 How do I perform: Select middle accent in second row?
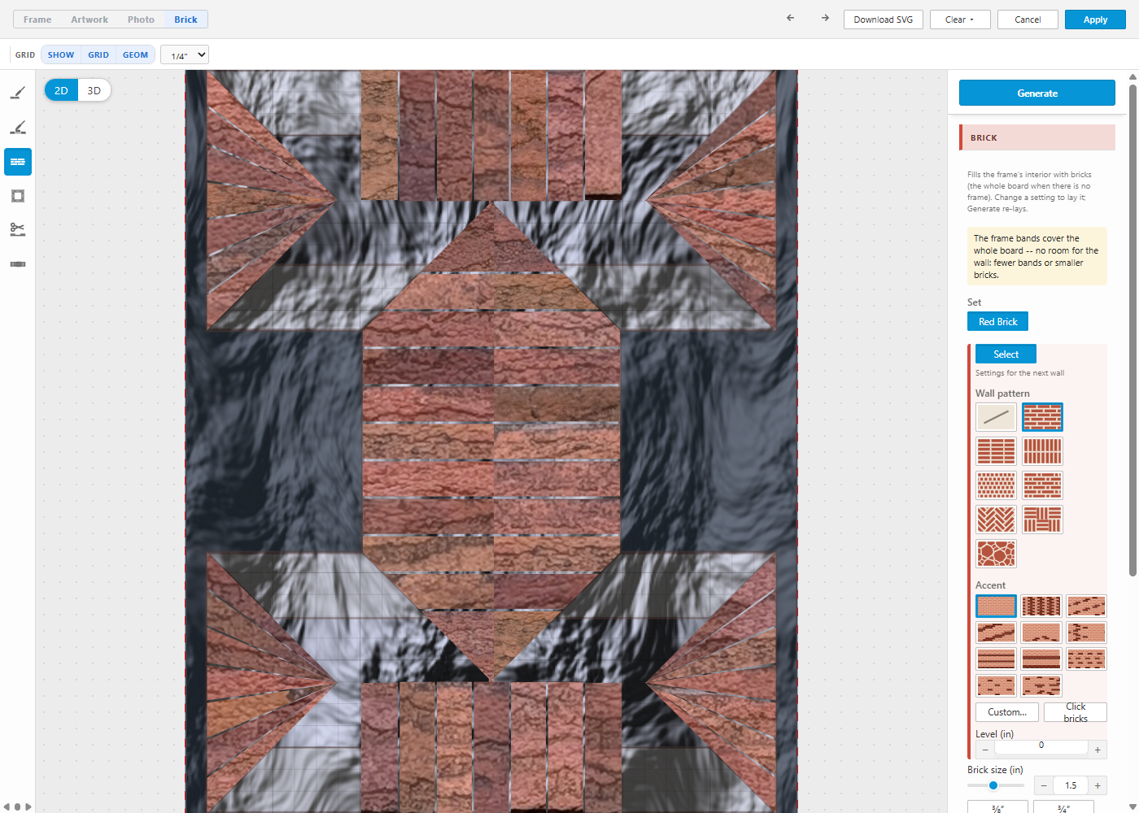click(1041, 633)
